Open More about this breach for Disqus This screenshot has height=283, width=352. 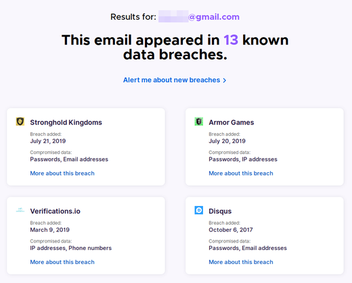[x=241, y=262]
